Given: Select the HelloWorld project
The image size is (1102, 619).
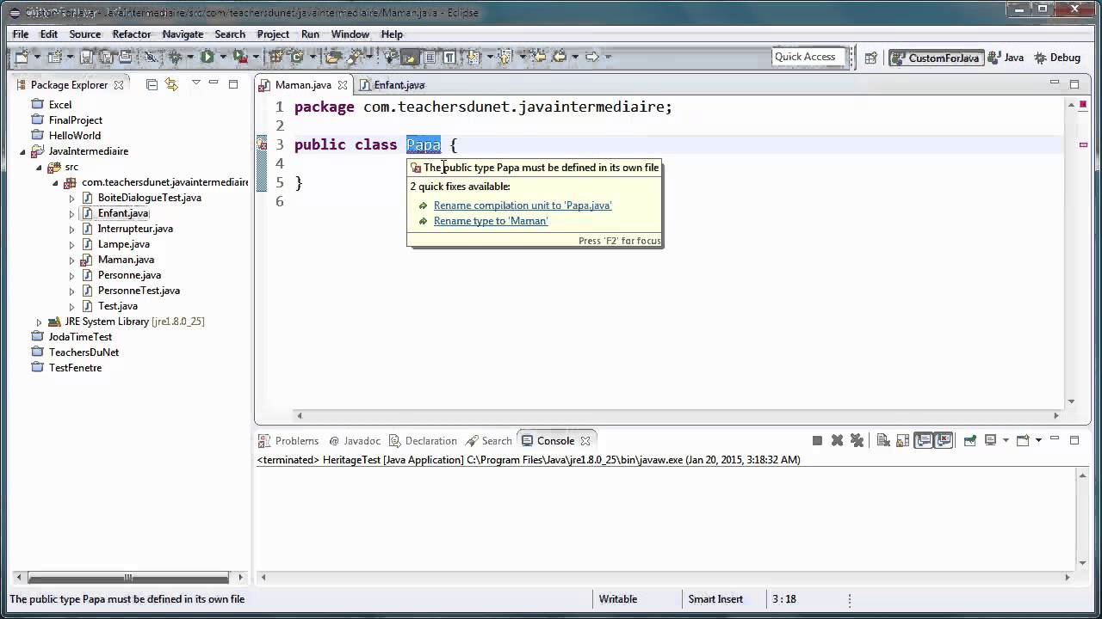Looking at the screenshot, I should [75, 136].
